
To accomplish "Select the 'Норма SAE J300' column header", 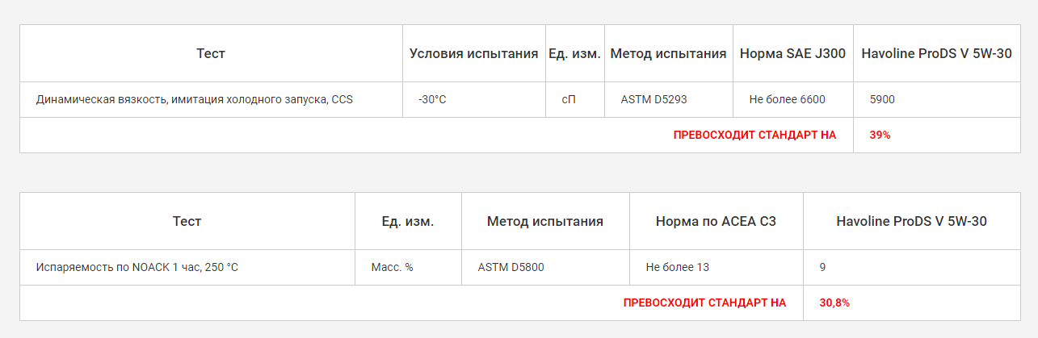I will pyautogui.click(x=792, y=54).
